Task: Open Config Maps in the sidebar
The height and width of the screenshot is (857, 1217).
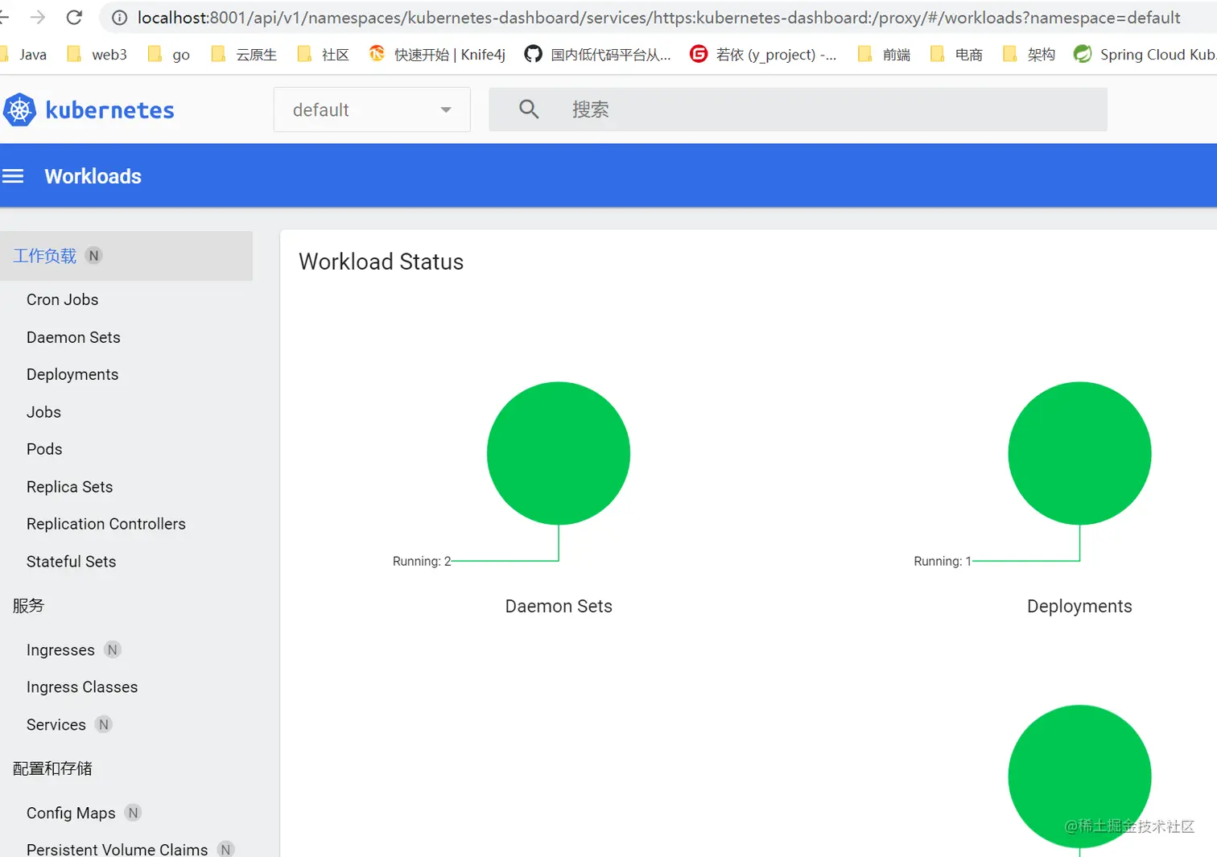Action: [71, 813]
